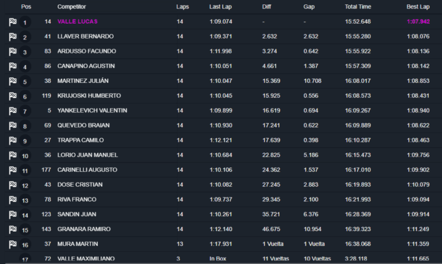The image size is (442, 264).
Task: Click position 5 badge for Martinez Julián
Action: point(25,82)
